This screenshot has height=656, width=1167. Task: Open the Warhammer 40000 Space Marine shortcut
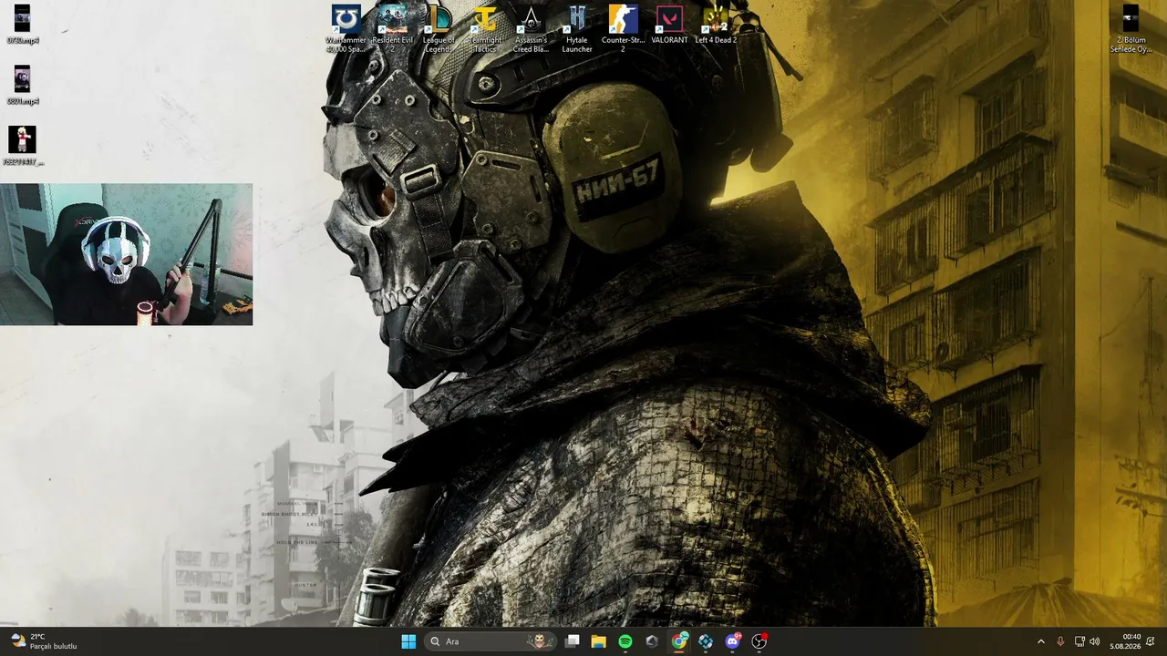pyautogui.click(x=346, y=29)
